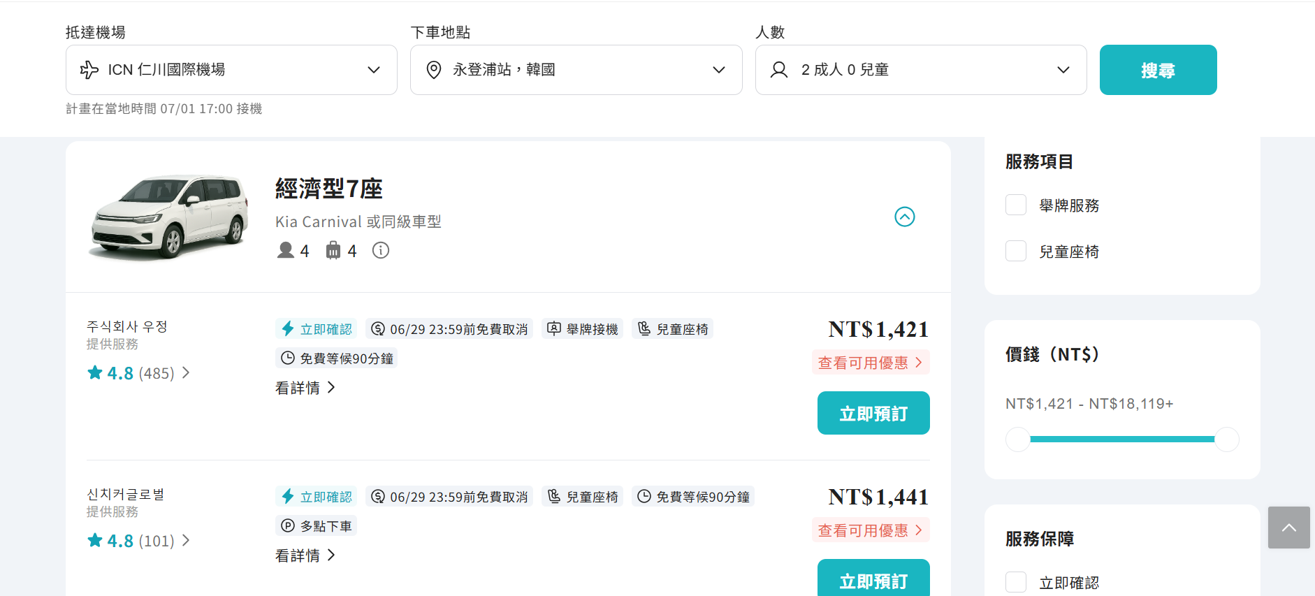The height and width of the screenshot is (596, 1315).
Task: Click the minimum price slider handle
Action: tap(1018, 439)
